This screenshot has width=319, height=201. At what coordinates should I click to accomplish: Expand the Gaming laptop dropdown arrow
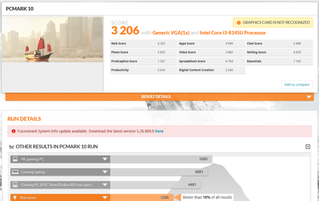pos(105,172)
